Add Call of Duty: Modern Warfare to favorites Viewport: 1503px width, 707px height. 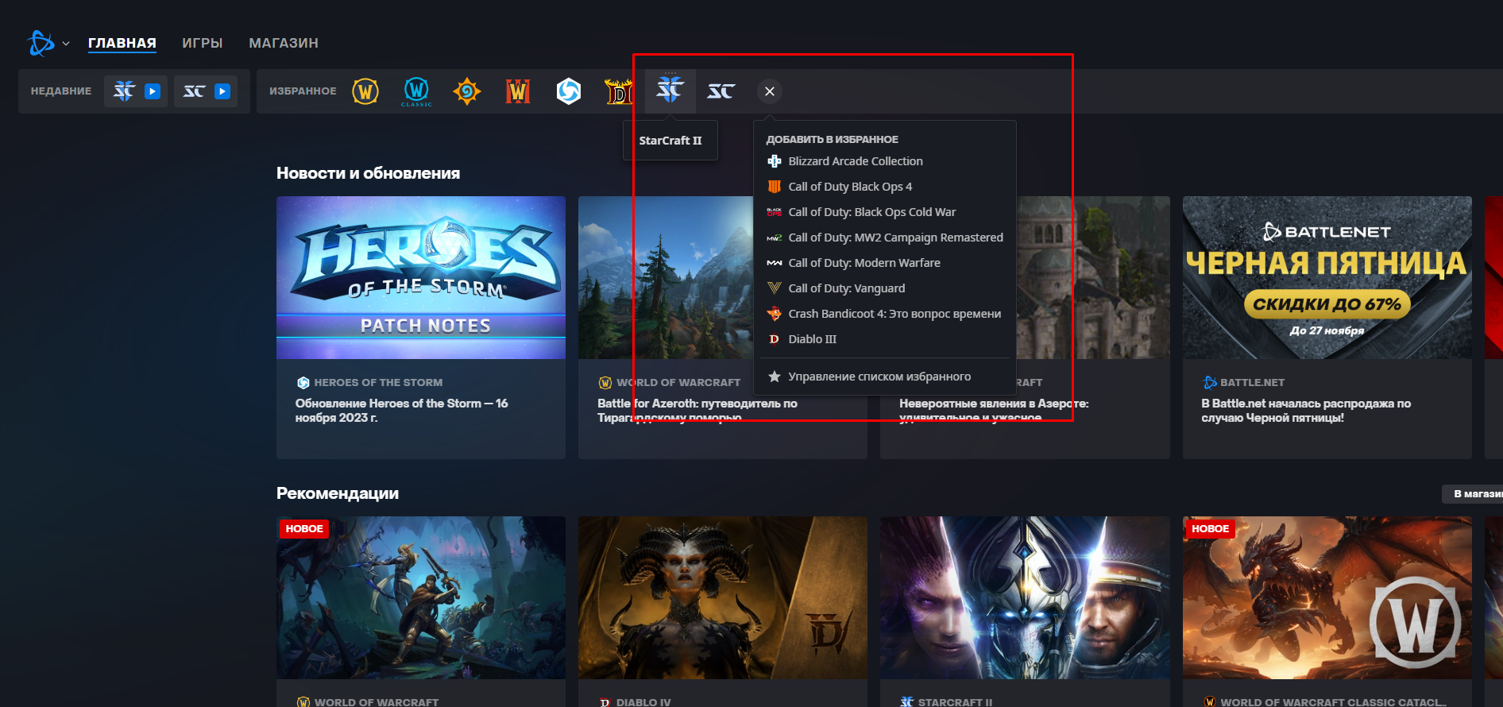885,263
